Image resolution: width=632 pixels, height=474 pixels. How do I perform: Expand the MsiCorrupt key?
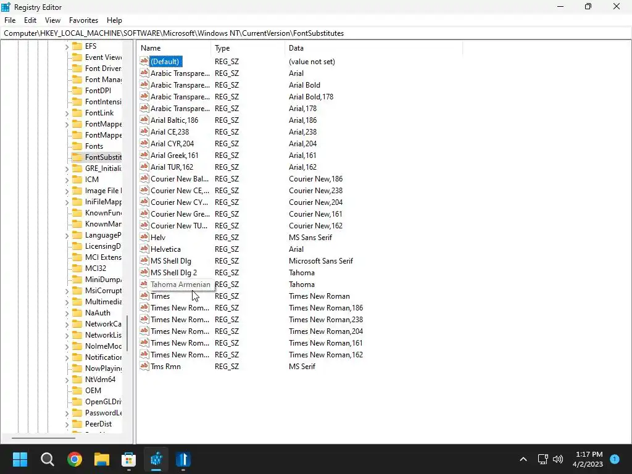click(x=67, y=291)
